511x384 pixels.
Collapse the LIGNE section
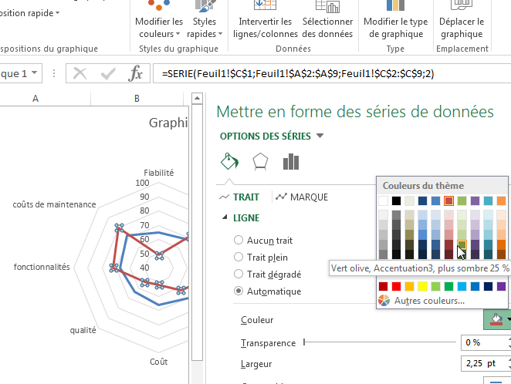[x=225, y=218]
